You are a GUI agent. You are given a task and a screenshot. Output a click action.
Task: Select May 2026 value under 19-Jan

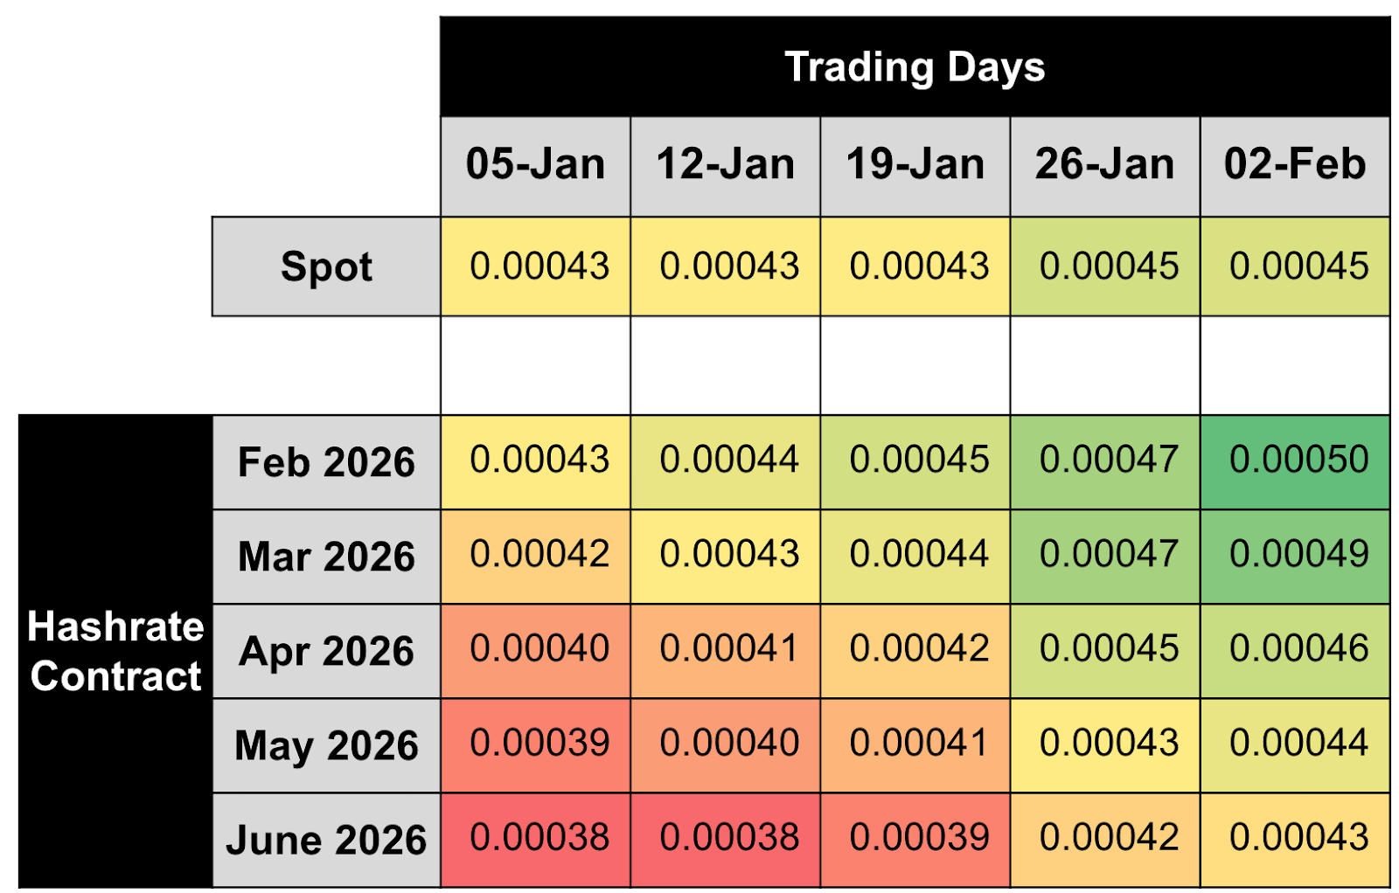click(x=918, y=744)
